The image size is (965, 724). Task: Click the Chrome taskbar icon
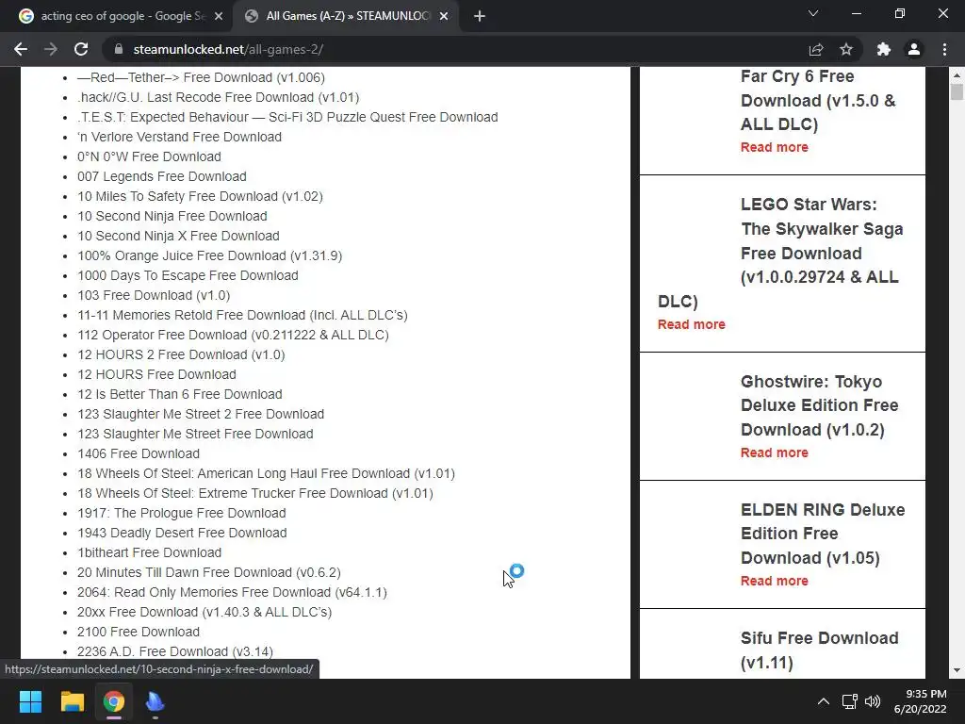tap(114, 701)
